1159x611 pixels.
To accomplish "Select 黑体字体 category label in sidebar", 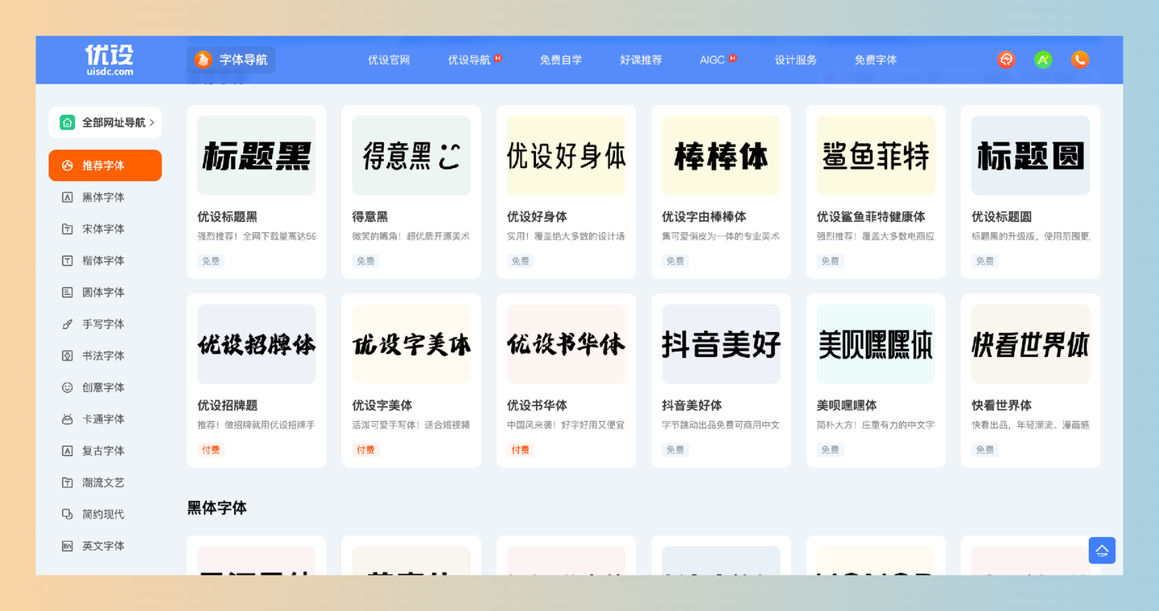I will 103,197.
